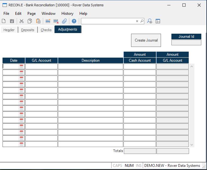Open attachments with paperclip icon
Image resolution: width=207 pixels, height=170 pixels.
point(64,21)
